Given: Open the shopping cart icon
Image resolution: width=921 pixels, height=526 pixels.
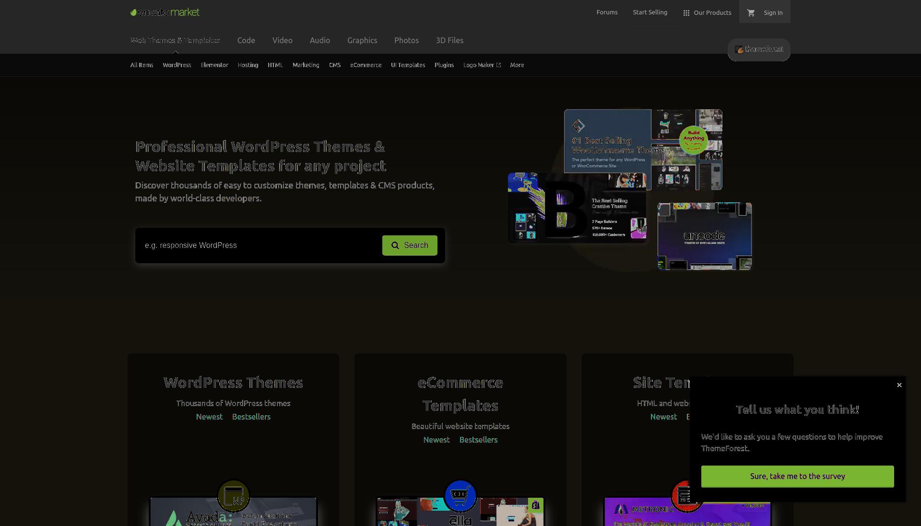Looking at the screenshot, I should pyautogui.click(x=751, y=13).
